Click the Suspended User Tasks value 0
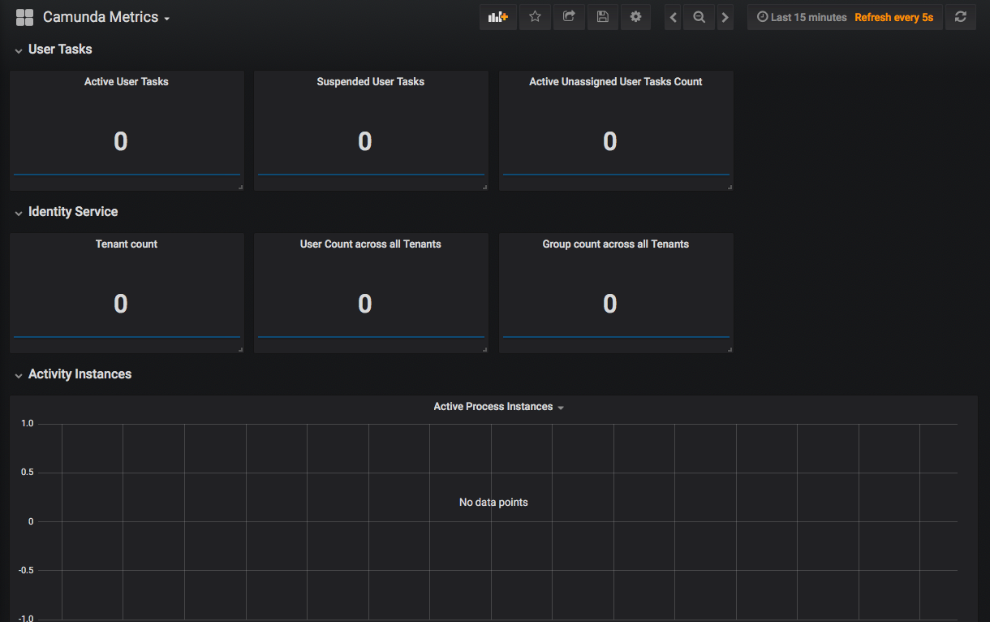990x622 pixels. pos(365,141)
